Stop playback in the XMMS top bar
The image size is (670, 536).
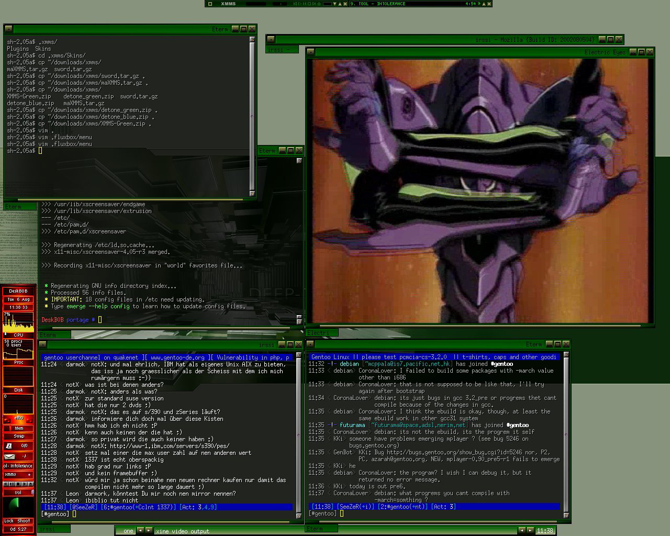(x=309, y=4)
